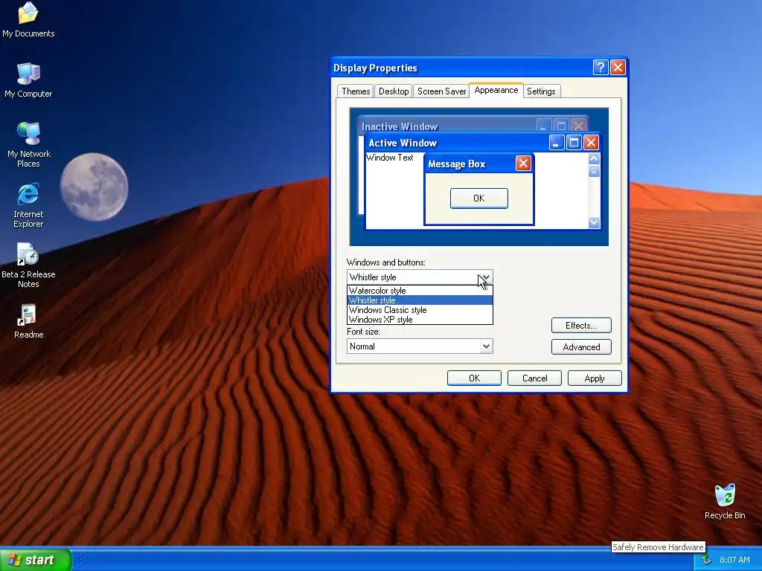Image resolution: width=762 pixels, height=571 pixels.
Task: Choose Watercolor style from the list
Action: coord(420,291)
